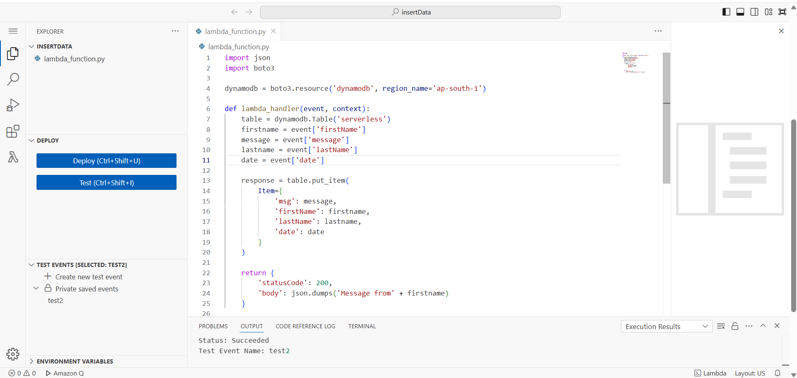Toggle secondary side bar layout icon

click(754, 12)
